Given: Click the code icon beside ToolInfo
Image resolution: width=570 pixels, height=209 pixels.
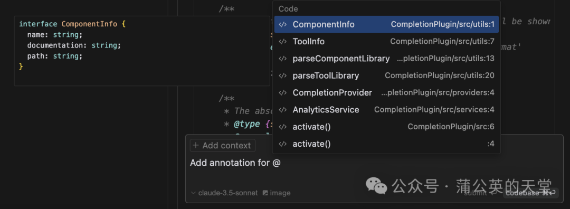Looking at the screenshot, I should (282, 42).
